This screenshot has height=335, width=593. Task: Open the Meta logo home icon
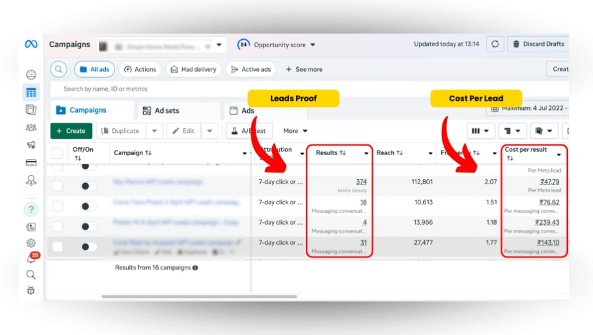pos(31,44)
